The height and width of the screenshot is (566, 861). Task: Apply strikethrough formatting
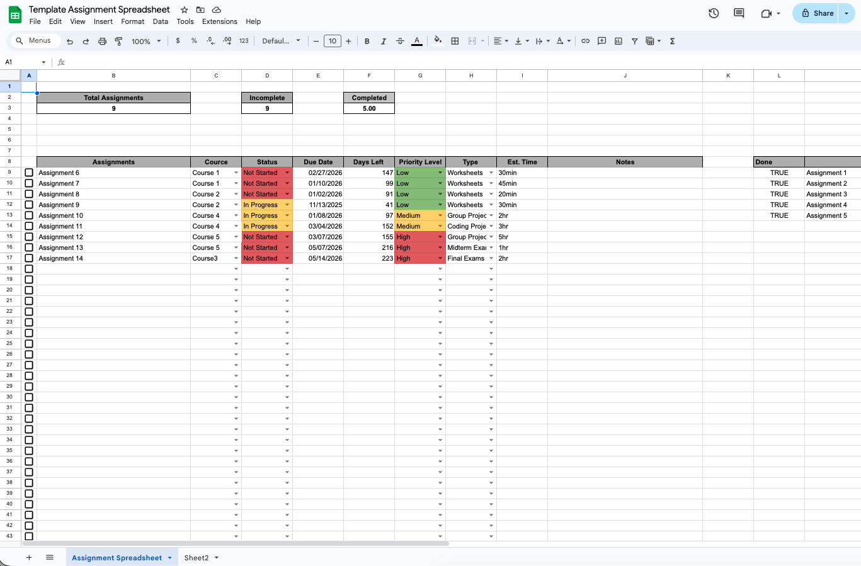pyautogui.click(x=400, y=40)
